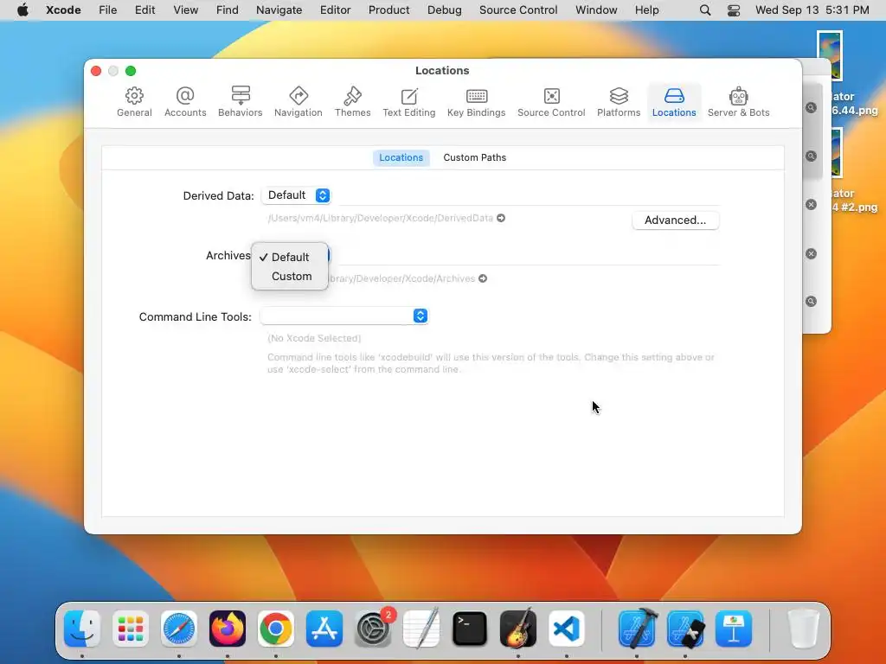This screenshot has height=664, width=886.
Task: Open the Command Line Tools dropdown
Action: click(344, 316)
